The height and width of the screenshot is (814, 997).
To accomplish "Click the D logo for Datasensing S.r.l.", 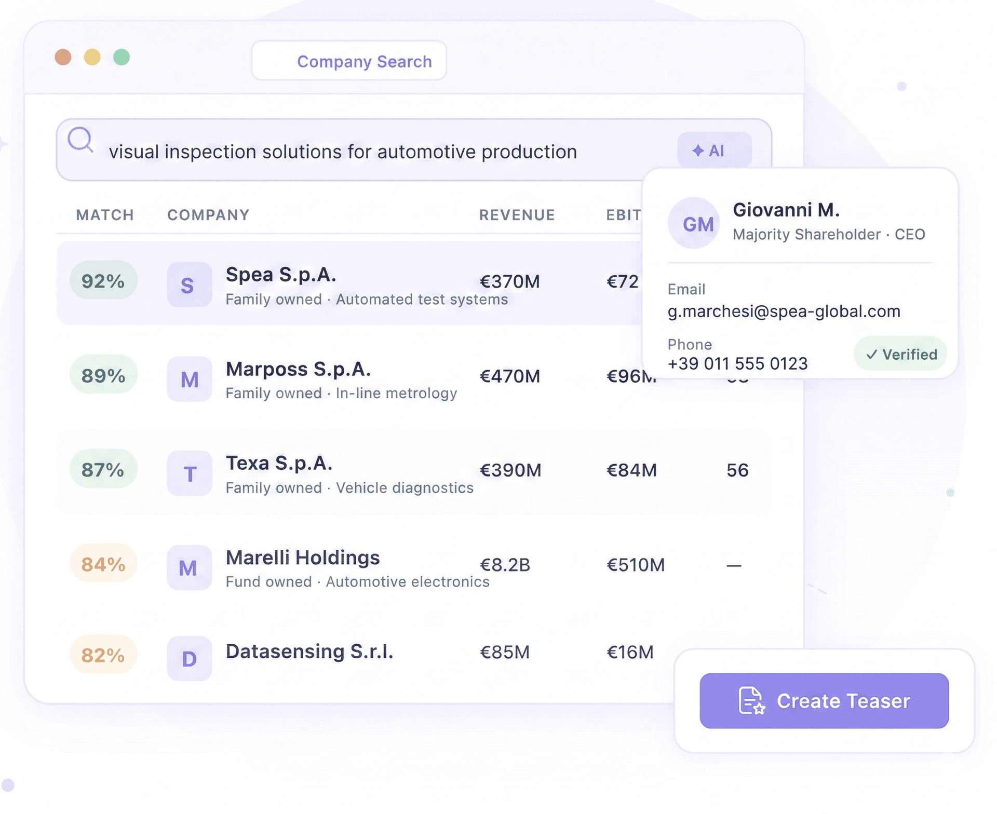I will [189, 658].
